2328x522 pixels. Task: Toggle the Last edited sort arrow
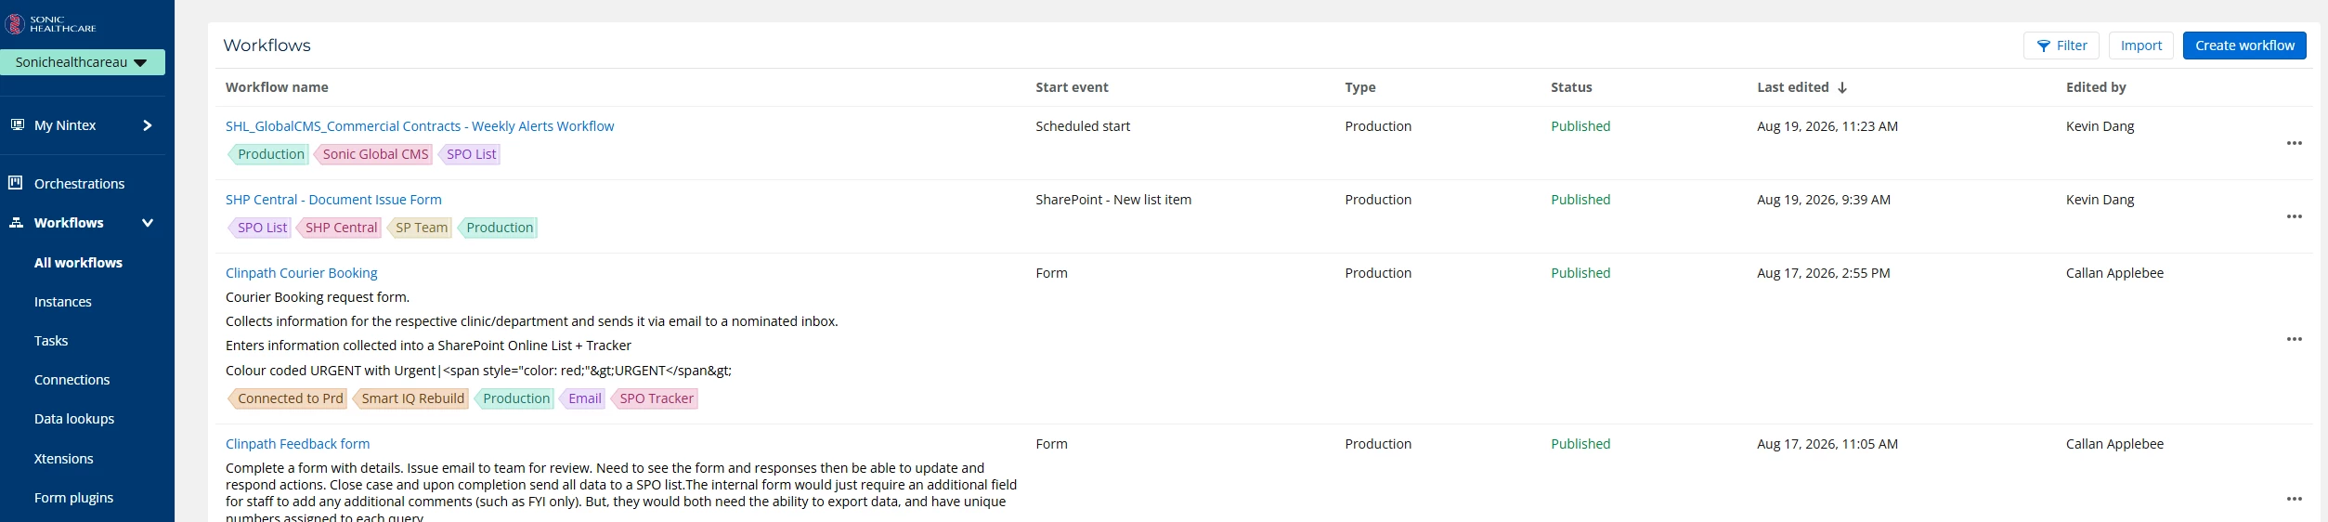coord(1842,87)
